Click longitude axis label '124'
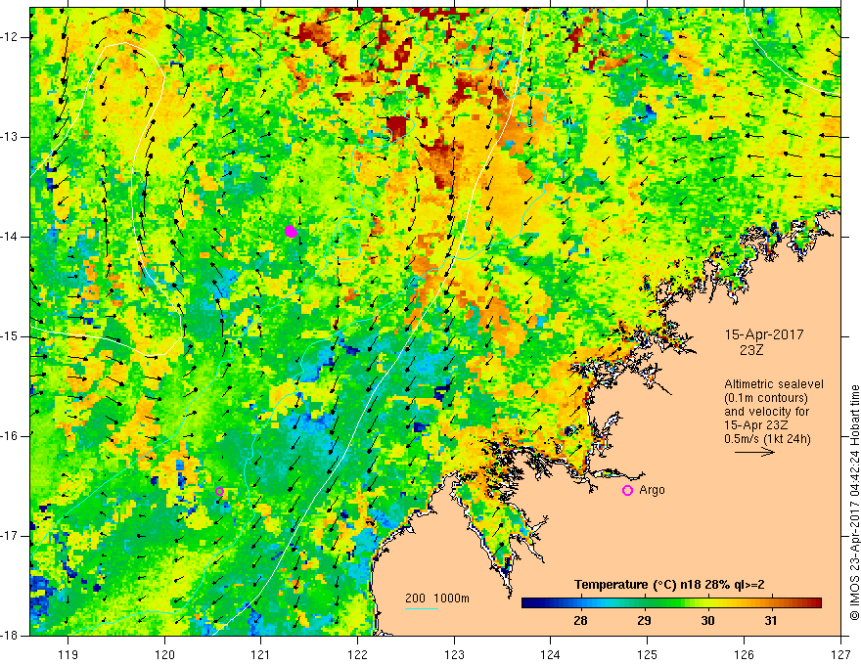861x665 pixels. (x=551, y=654)
